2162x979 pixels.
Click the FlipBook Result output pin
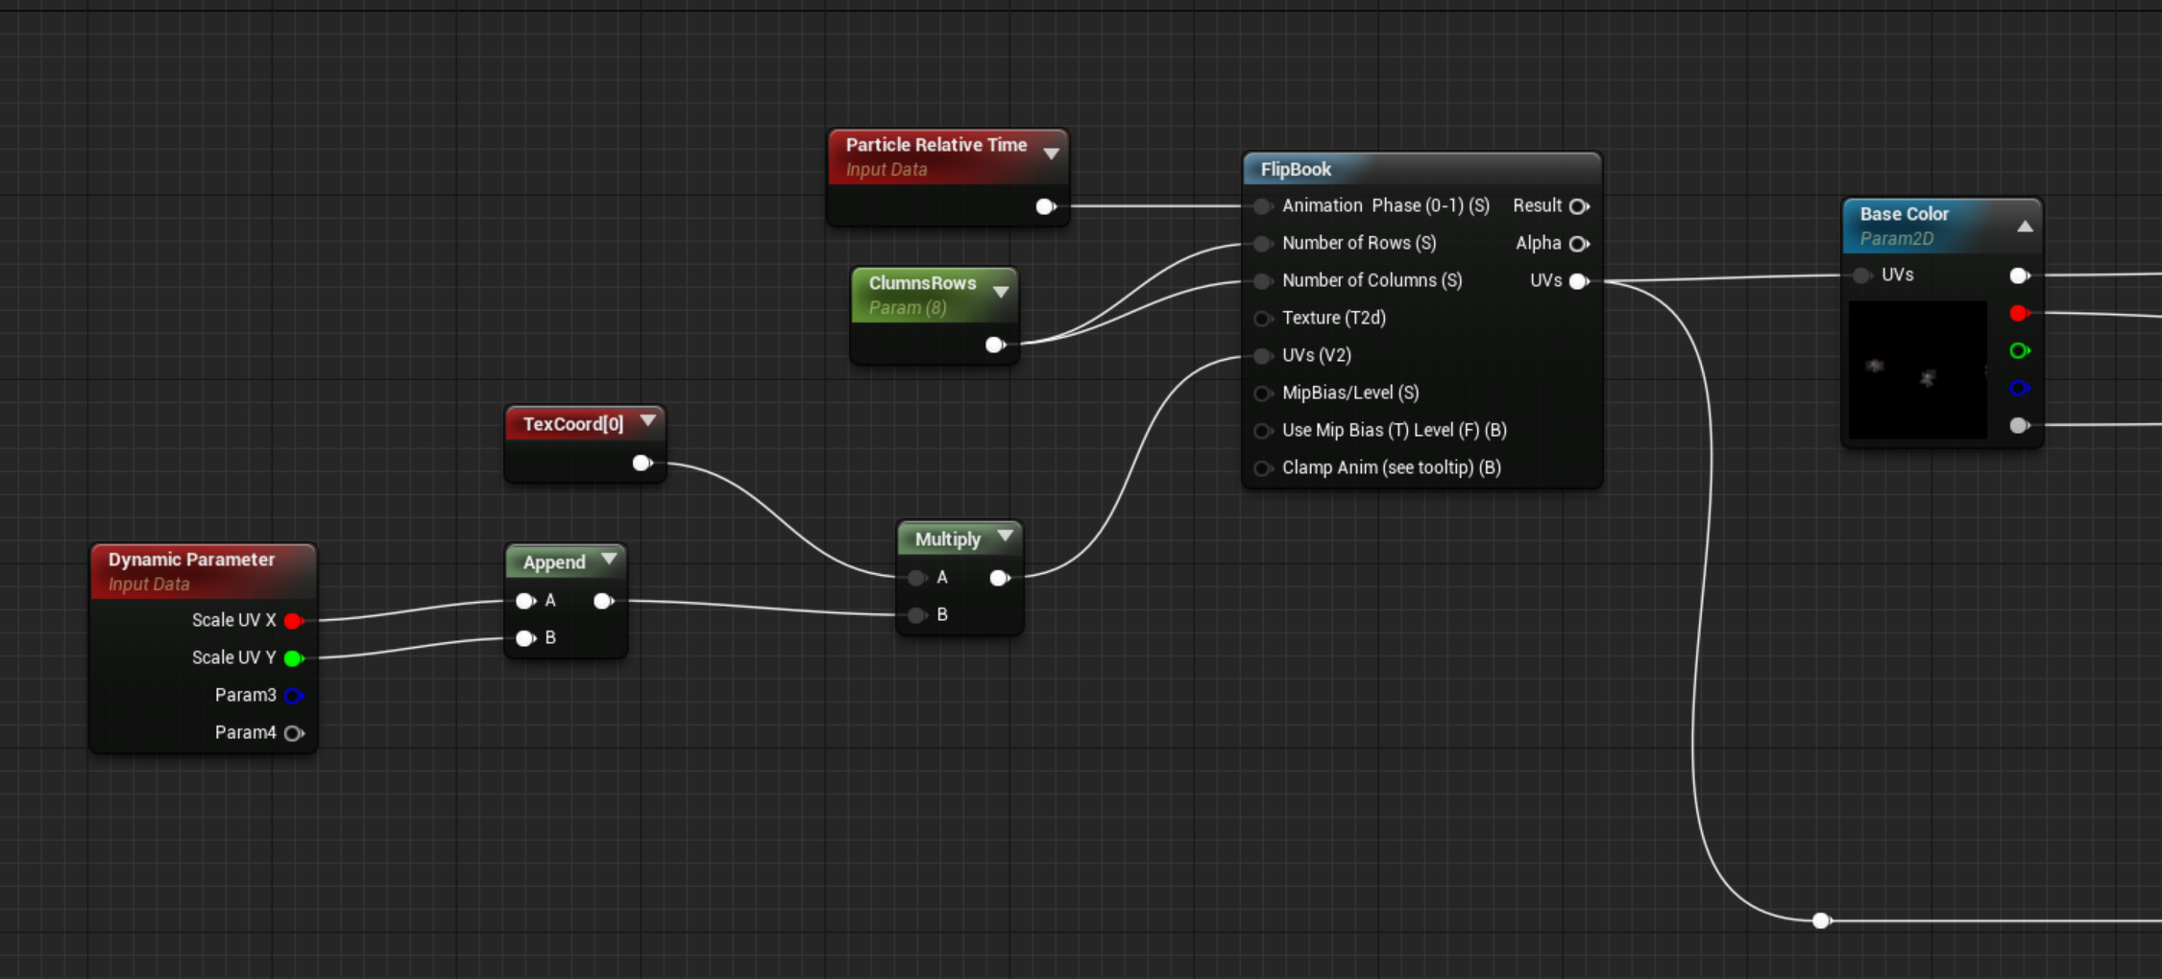pos(1578,206)
